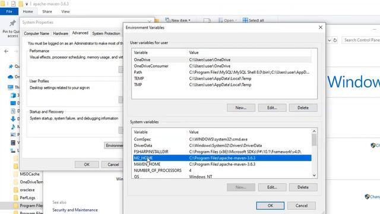Screen dimensions: 380x214
Task: Click the OneDrive cloud icon in sidebar
Action: point(11,77)
